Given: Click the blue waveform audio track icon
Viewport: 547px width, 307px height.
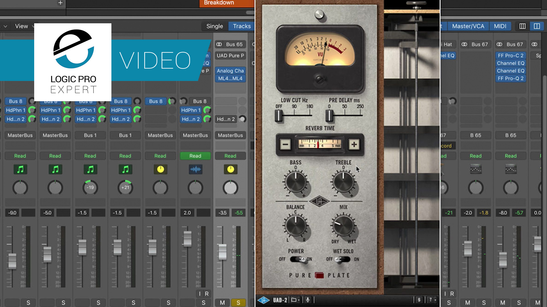Looking at the screenshot, I should [x=195, y=169].
